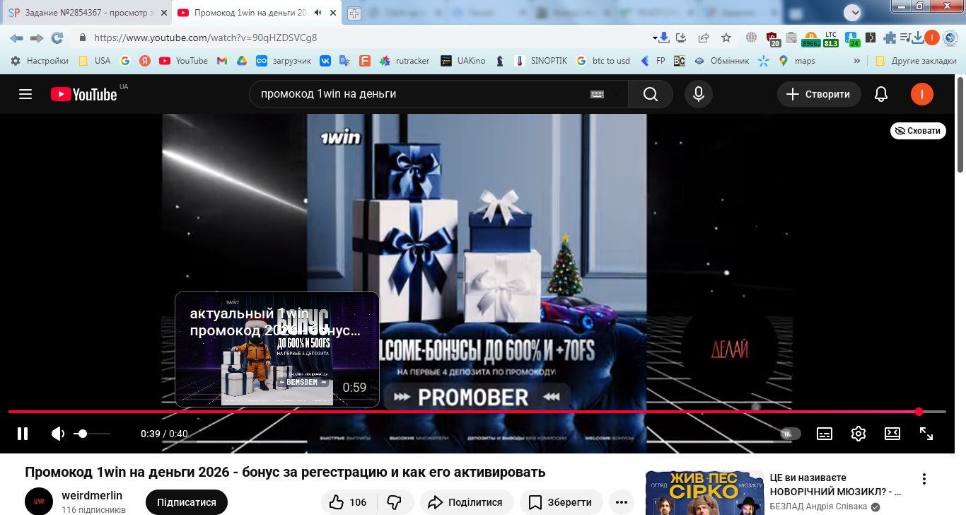Go to the YouTube home logo
The width and height of the screenshot is (966, 515).
coord(83,94)
